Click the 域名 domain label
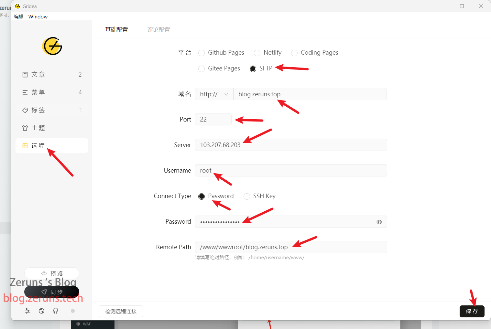This screenshot has height=329, width=491. point(185,94)
